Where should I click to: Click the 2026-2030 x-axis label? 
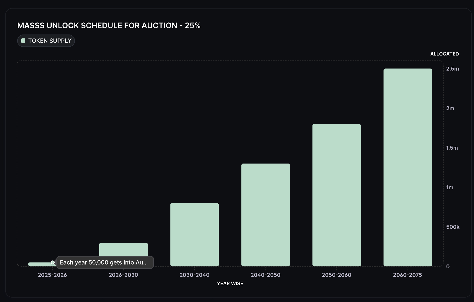(123, 275)
